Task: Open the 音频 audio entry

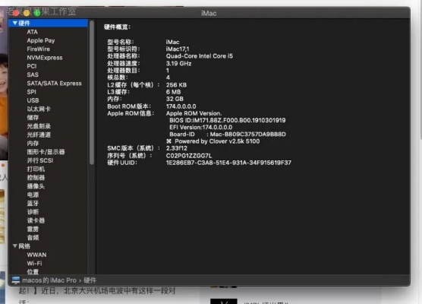Action: [x=33, y=238]
